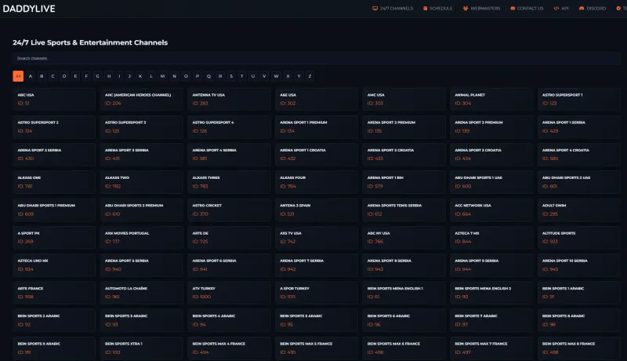The height and width of the screenshot is (361, 627).
Task: Select the Adult Swim channel
Action: (581, 209)
